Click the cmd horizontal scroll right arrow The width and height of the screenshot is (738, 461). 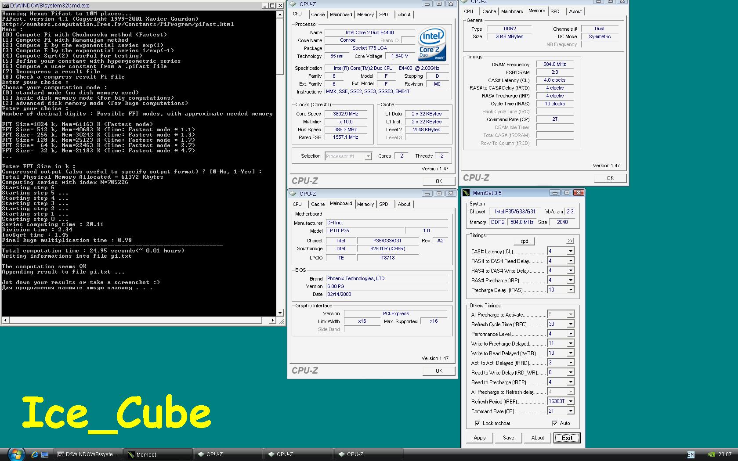(273, 321)
